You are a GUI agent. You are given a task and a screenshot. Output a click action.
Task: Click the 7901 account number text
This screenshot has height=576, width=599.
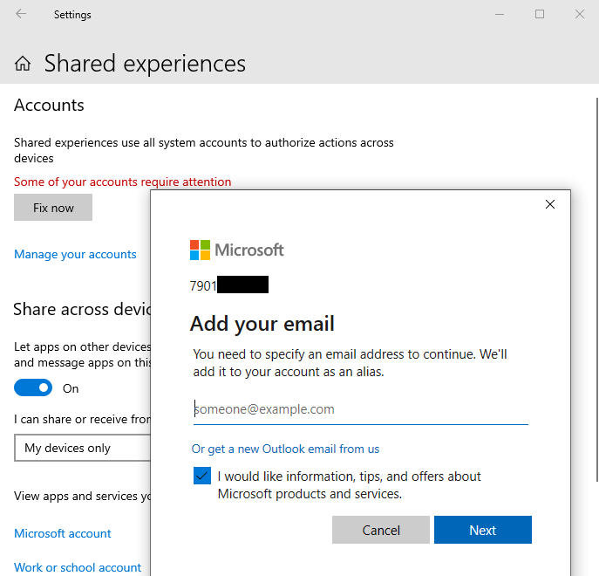click(203, 285)
